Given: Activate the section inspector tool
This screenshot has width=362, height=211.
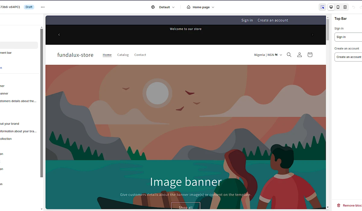Looking at the screenshot, I should (x=322, y=7).
